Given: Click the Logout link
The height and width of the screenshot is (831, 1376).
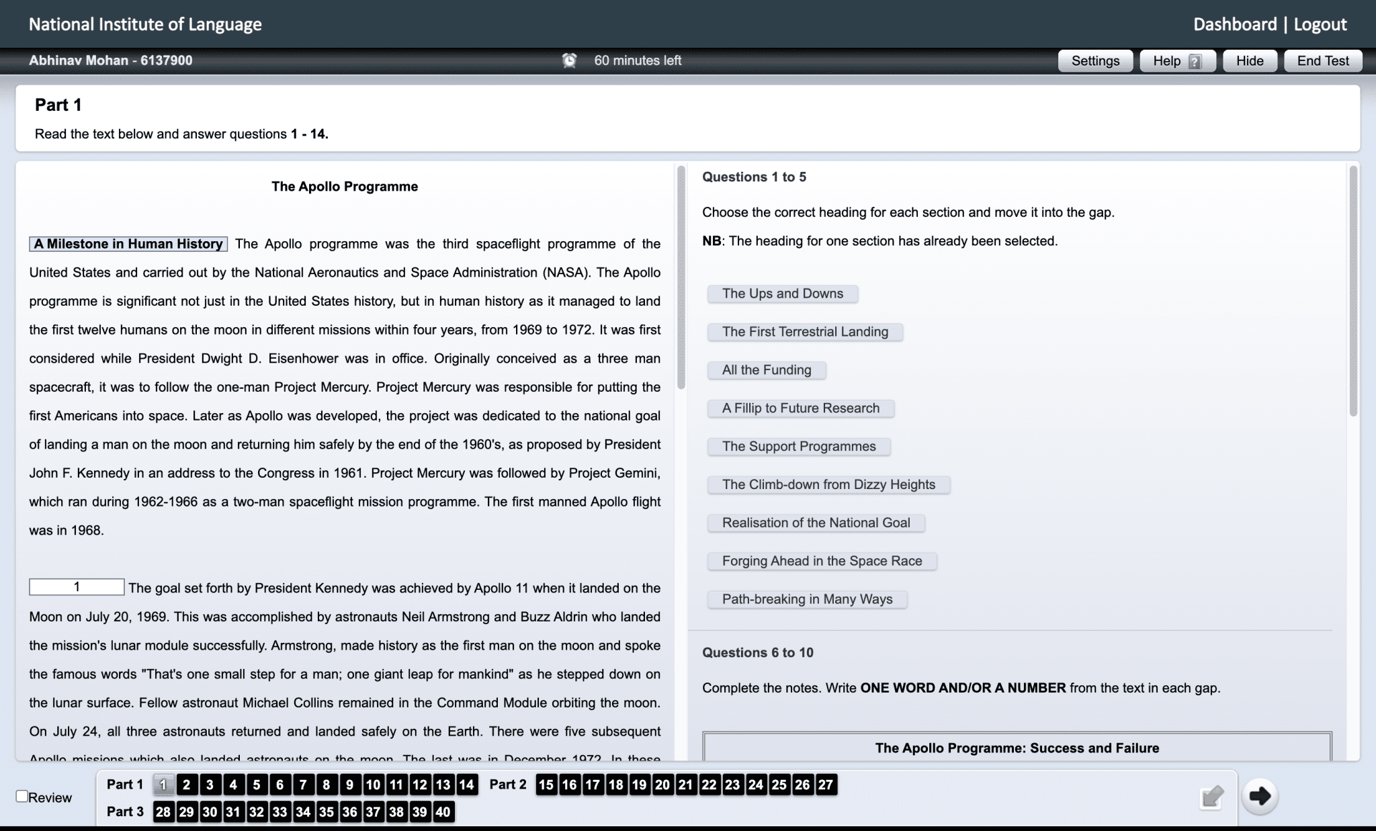Looking at the screenshot, I should coord(1320,24).
